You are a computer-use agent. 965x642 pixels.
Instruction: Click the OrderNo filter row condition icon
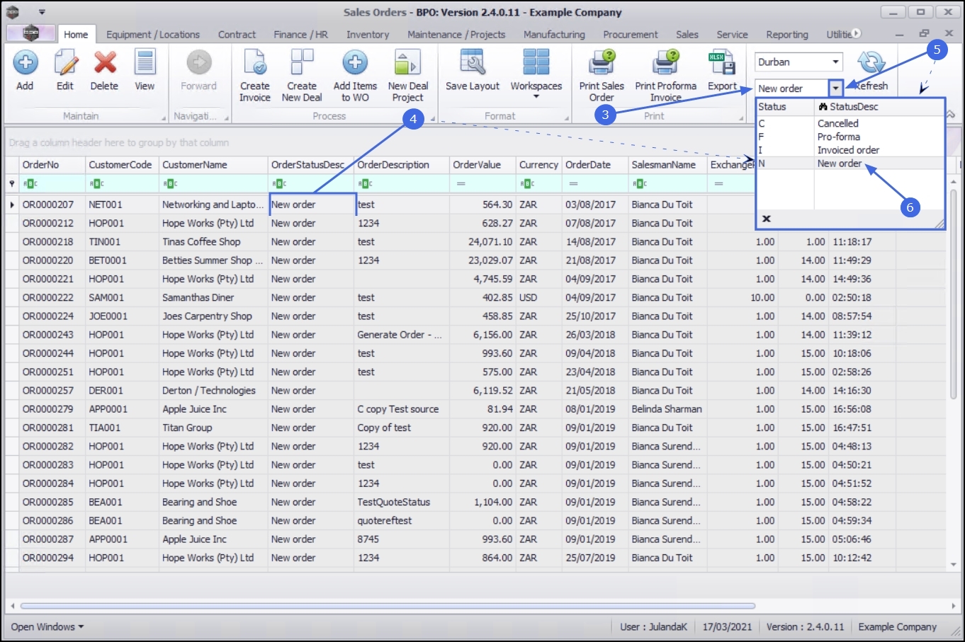(30, 184)
